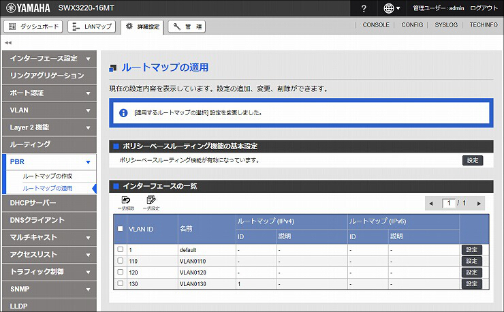Viewport: 504px width, 312px height.
Task: Check the VLAN 1 default row checkbox
Action: coord(121,249)
